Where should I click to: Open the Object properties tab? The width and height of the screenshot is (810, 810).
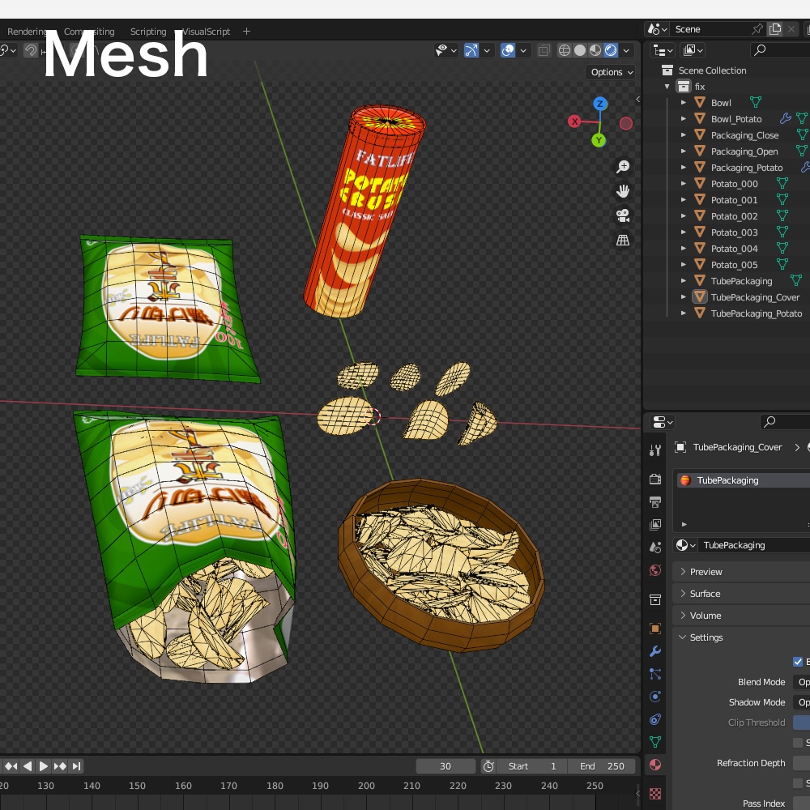tap(655, 629)
